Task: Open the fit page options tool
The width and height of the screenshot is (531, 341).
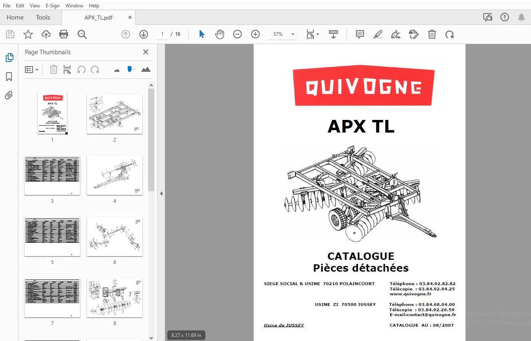Action: coord(313,34)
